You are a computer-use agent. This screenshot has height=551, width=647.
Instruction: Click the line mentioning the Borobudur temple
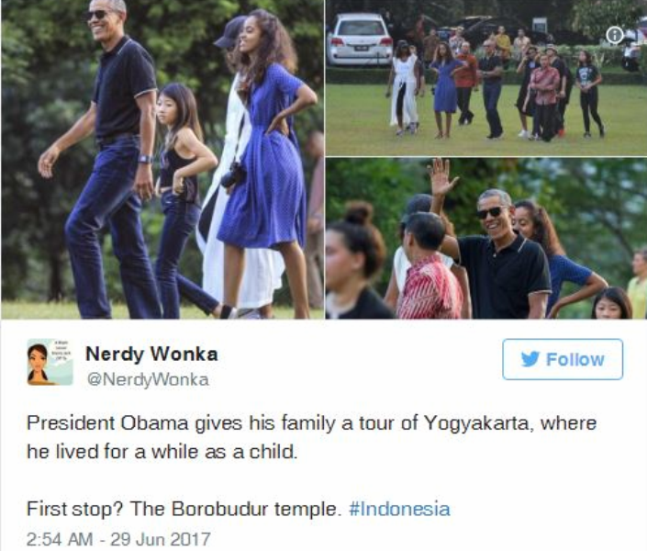(239, 509)
